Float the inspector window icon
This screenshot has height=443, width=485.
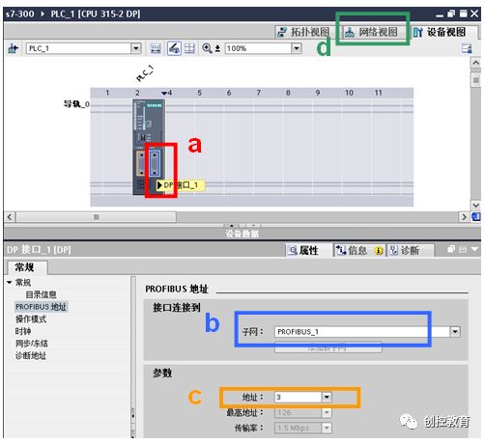(x=451, y=249)
